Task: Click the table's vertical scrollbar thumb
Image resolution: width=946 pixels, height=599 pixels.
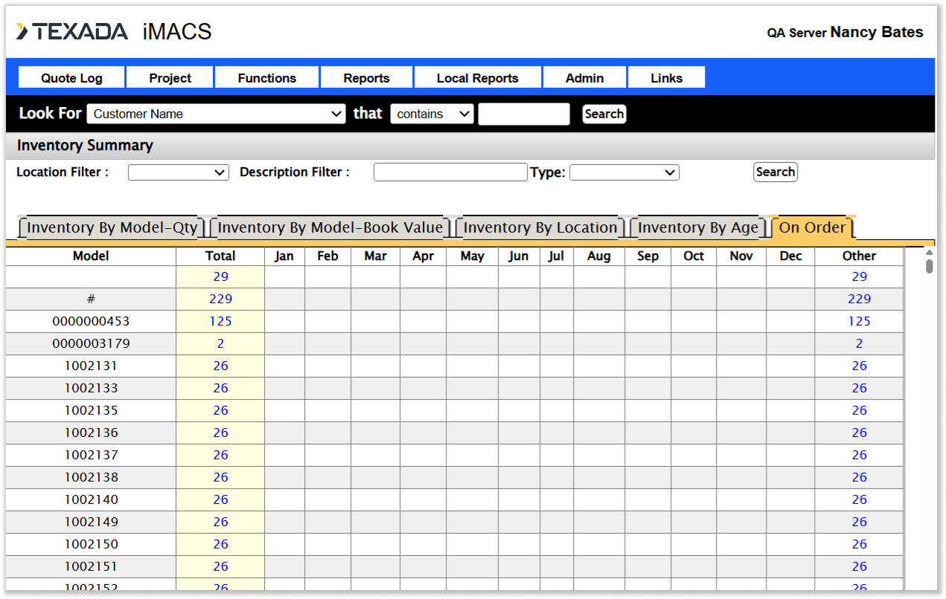Action: point(929,265)
